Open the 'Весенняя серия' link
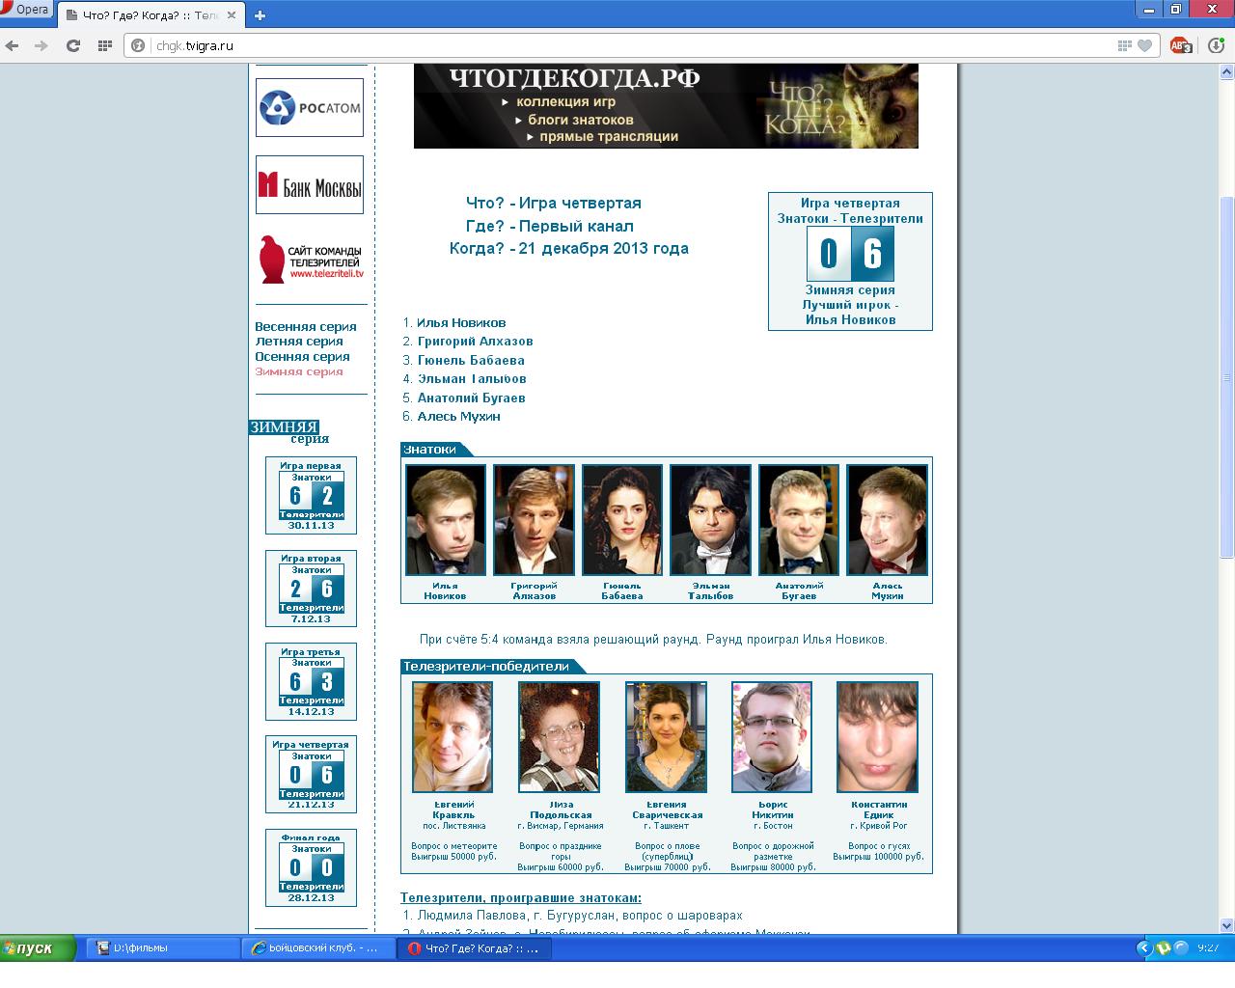Viewport: 1235px width, 988px height. (x=306, y=326)
